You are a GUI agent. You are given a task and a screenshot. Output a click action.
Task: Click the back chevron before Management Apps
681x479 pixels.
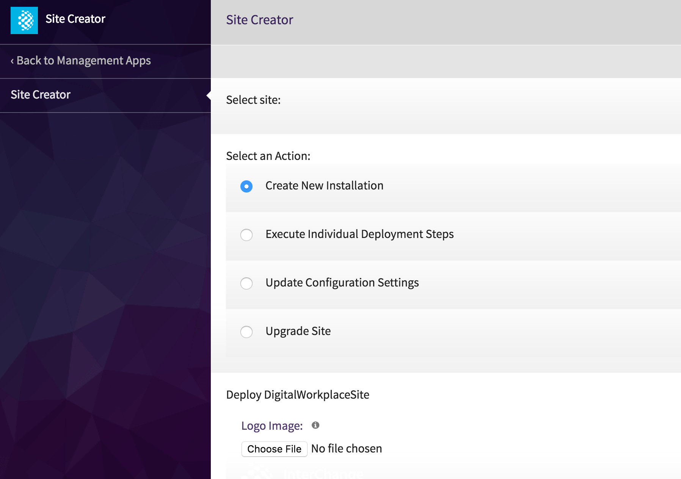13,61
